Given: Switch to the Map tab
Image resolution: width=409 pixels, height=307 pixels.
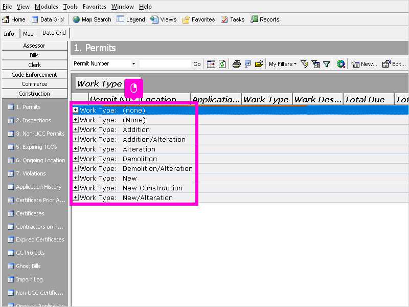Looking at the screenshot, I should pyautogui.click(x=28, y=34).
